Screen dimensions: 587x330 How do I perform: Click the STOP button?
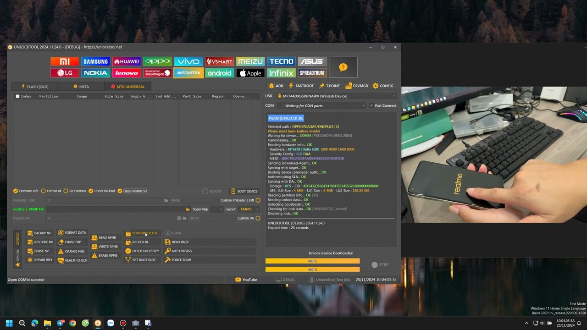[380, 265]
